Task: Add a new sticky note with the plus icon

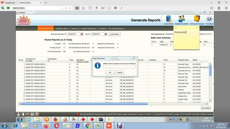Action: tap(176, 28)
